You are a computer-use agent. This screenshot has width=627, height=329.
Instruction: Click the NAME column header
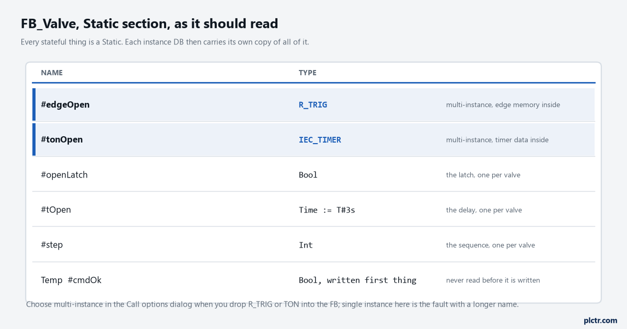coord(52,73)
